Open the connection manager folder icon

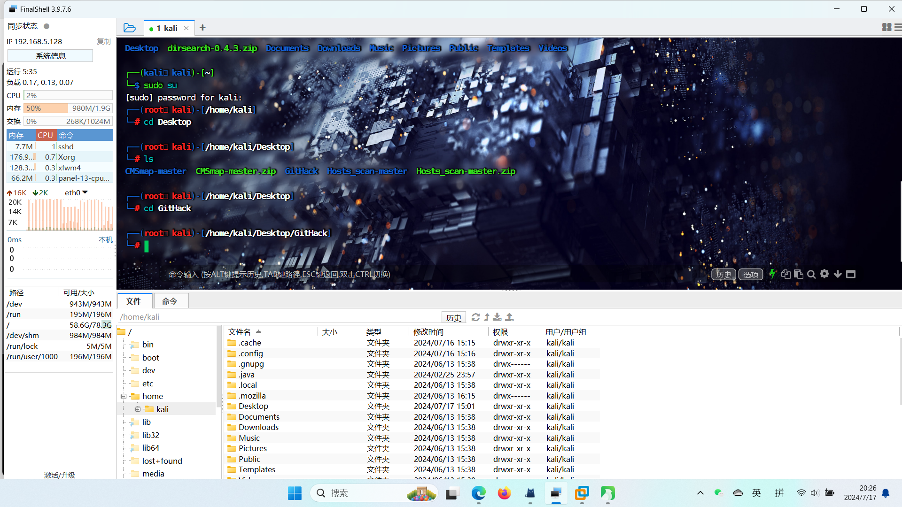[x=130, y=28]
